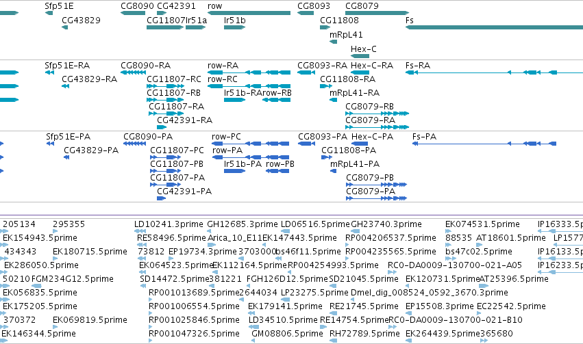Viewport: 583px width, 344px height.
Task: Select protein CG8079-PB
Action: point(369,178)
